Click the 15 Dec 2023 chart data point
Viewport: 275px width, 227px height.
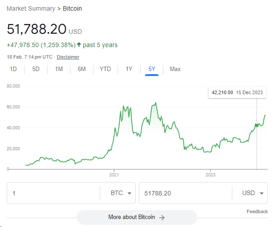(257, 125)
